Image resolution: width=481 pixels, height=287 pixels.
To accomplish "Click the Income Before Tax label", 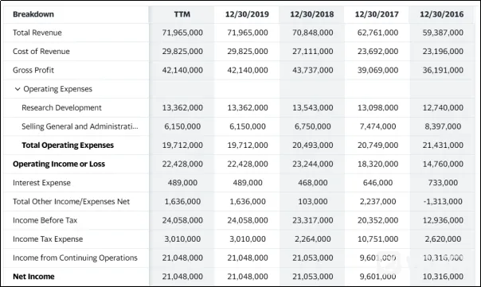I will (x=45, y=220).
